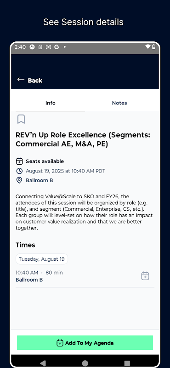Tap the Android recent apps square icon

point(127,363)
